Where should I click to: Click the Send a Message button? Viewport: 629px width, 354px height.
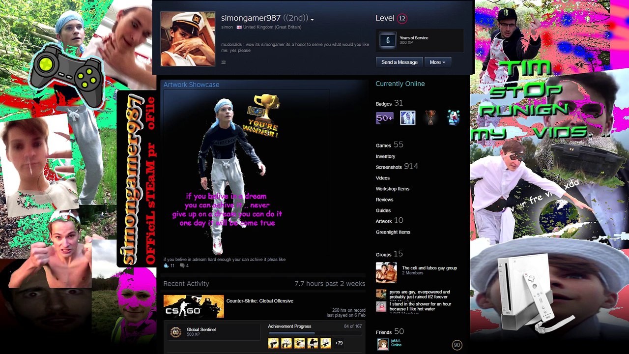point(400,62)
